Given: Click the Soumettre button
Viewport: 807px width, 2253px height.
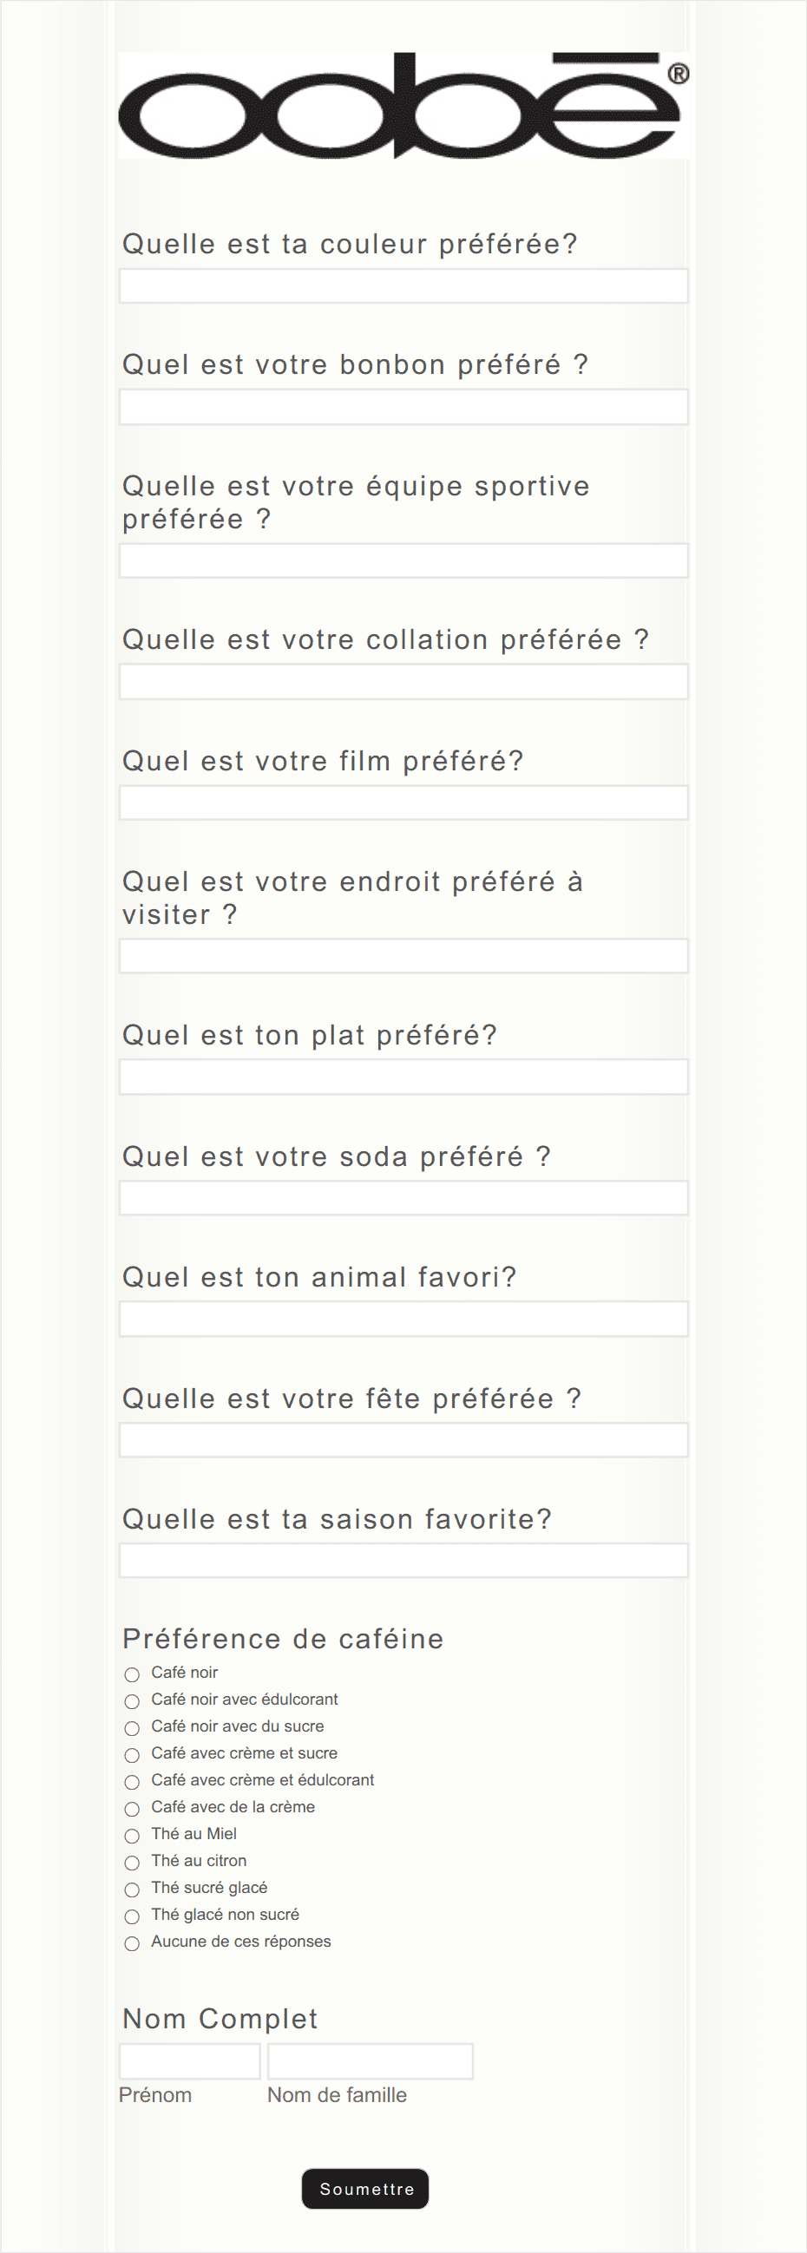Looking at the screenshot, I should (366, 2189).
